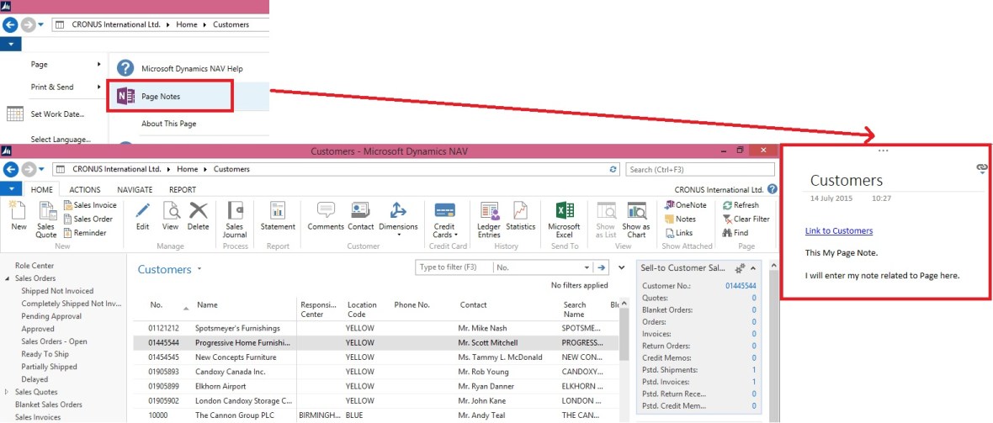Open OneNote attached notes

click(x=685, y=205)
